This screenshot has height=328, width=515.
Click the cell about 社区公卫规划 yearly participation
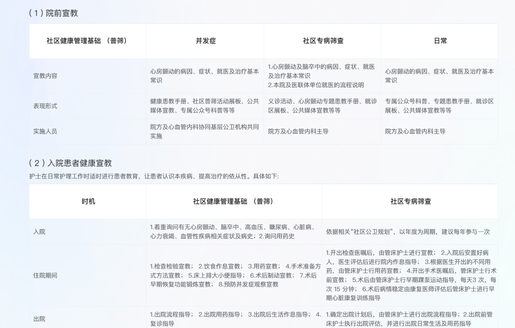click(408, 232)
